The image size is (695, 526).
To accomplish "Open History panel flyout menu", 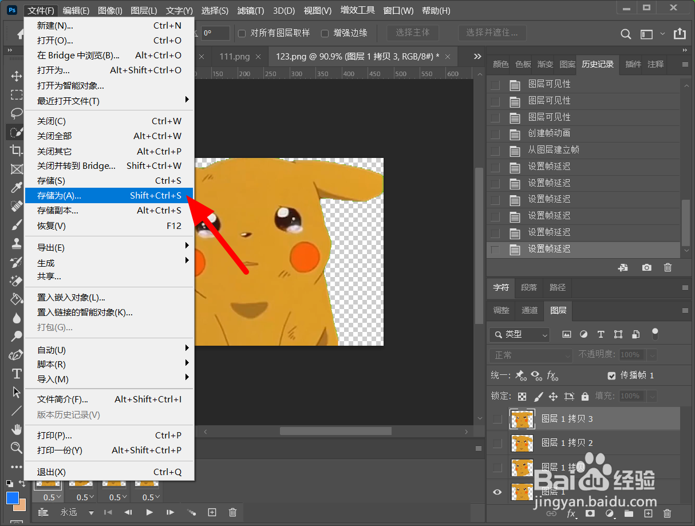I will pyautogui.click(x=685, y=65).
